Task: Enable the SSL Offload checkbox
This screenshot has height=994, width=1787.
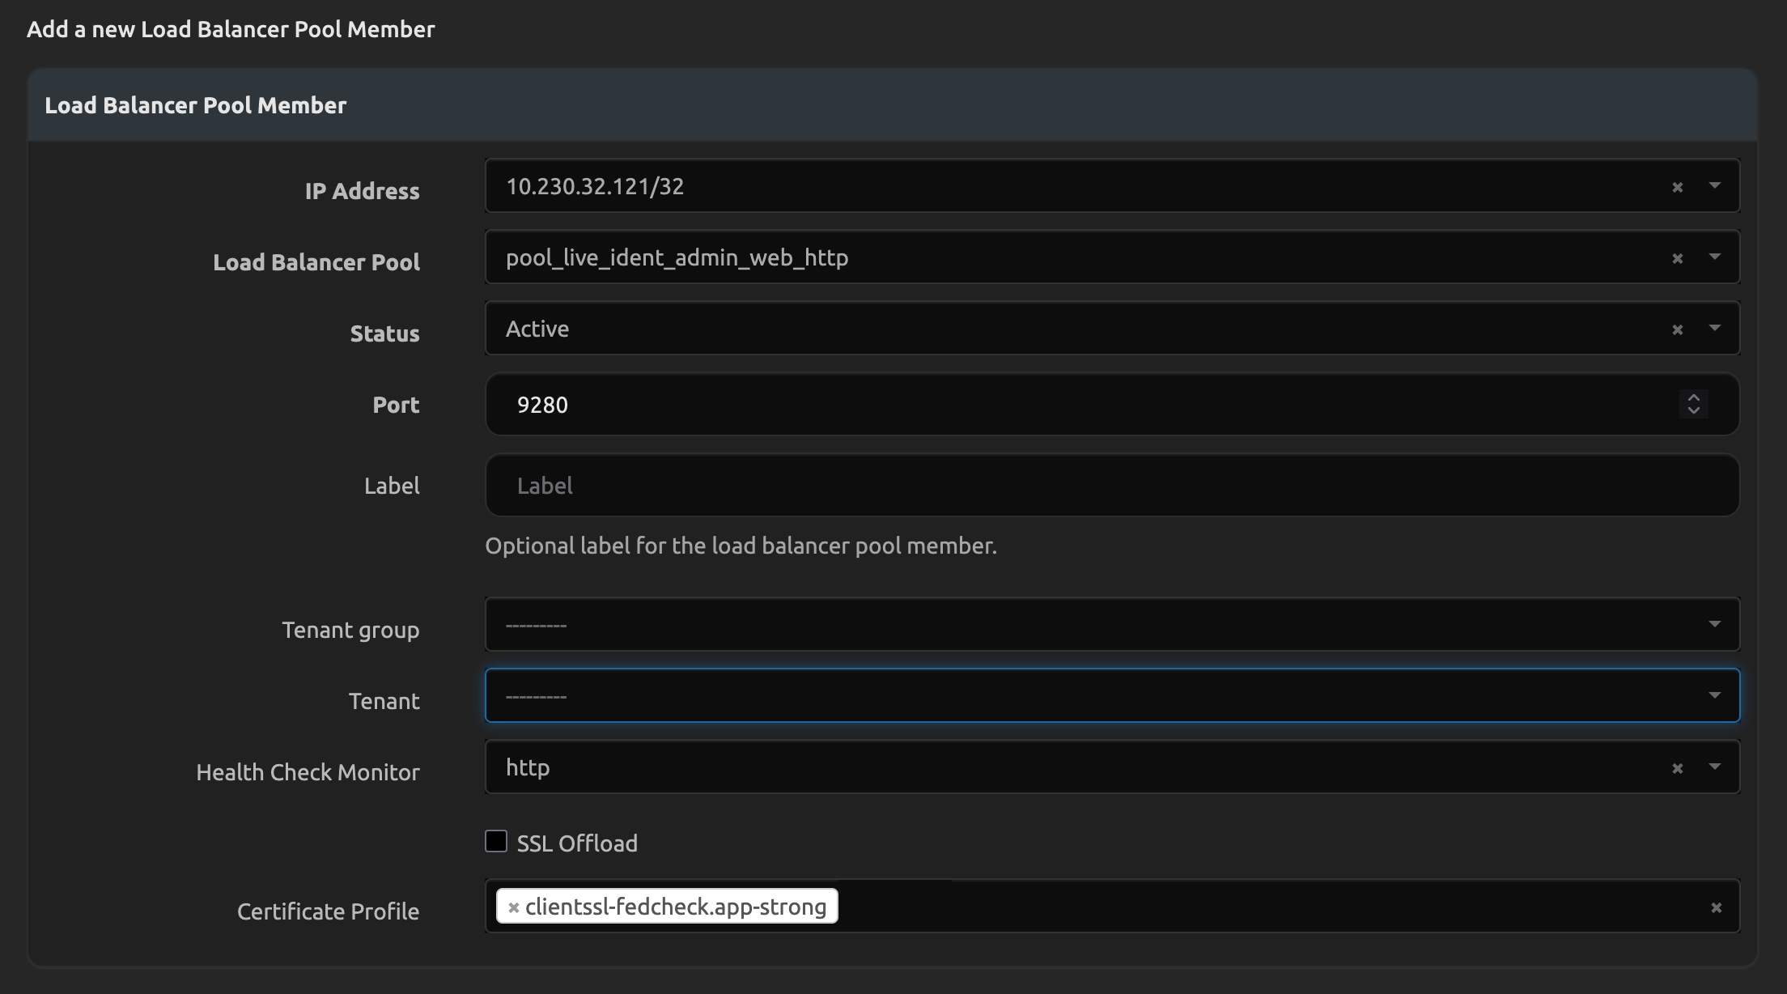Action: [x=496, y=842]
